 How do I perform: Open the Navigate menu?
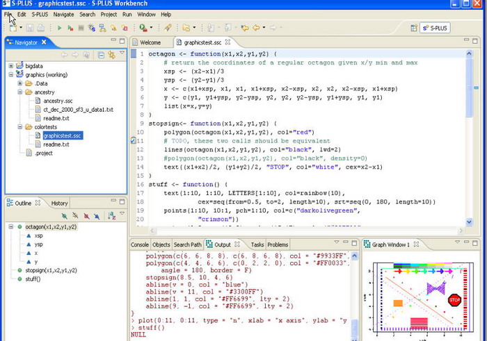[x=64, y=15]
